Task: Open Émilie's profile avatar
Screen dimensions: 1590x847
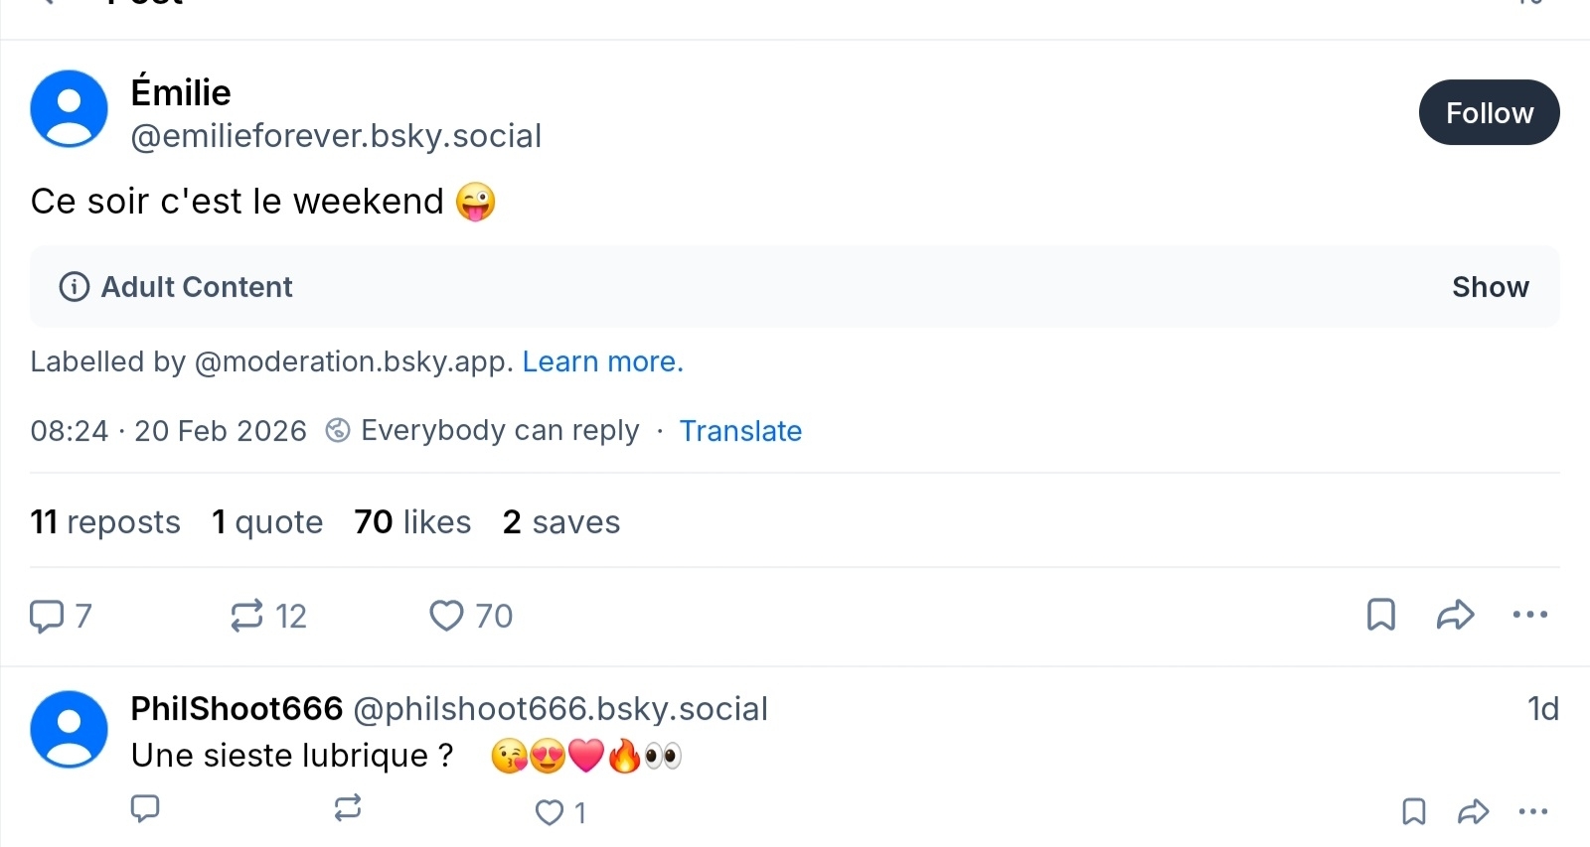Action: pos(70,108)
